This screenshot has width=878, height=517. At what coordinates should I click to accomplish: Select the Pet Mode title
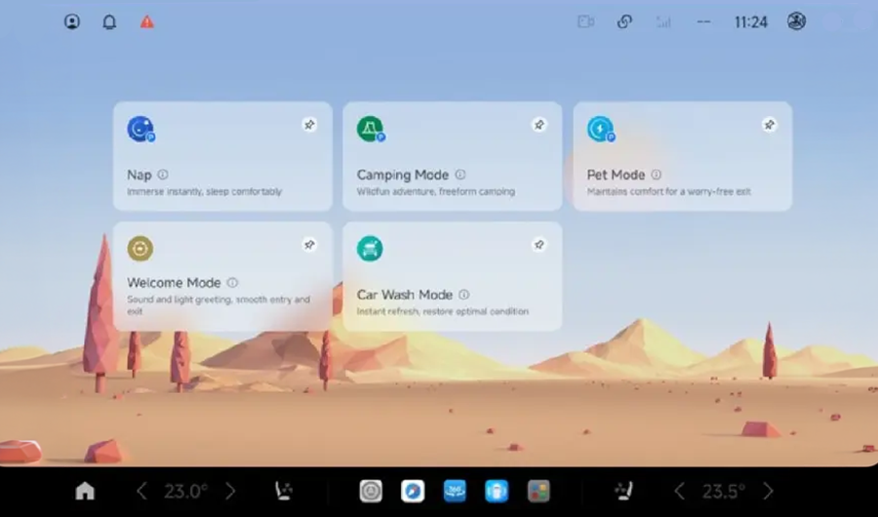(616, 176)
